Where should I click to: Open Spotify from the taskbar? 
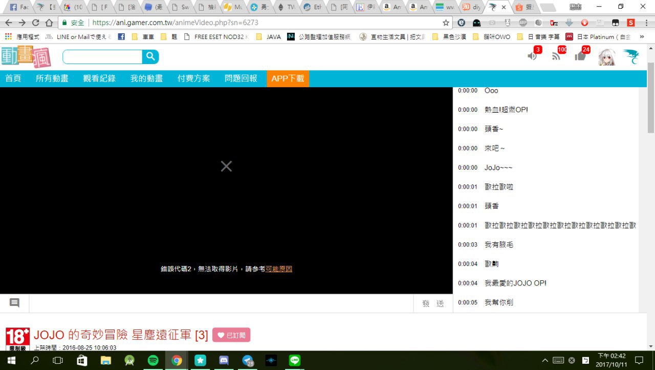click(x=153, y=360)
